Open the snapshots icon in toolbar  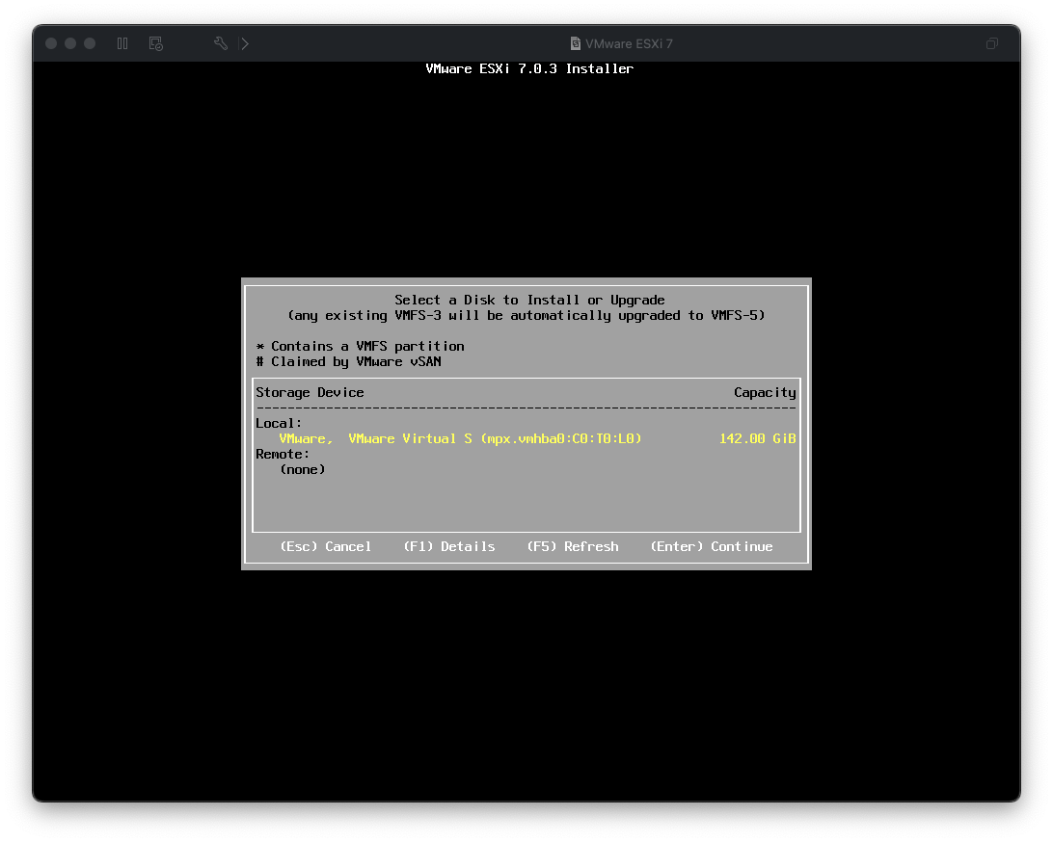coord(155,43)
